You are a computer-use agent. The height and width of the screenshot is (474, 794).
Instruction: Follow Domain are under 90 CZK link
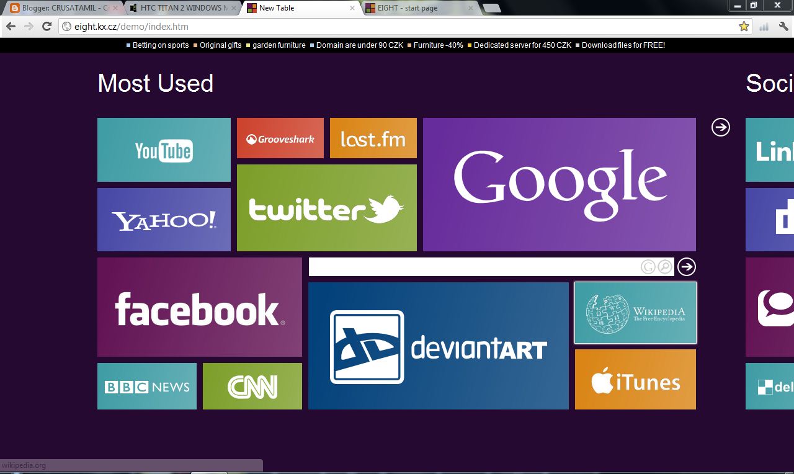pyautogui.click(x=360, y=45)
